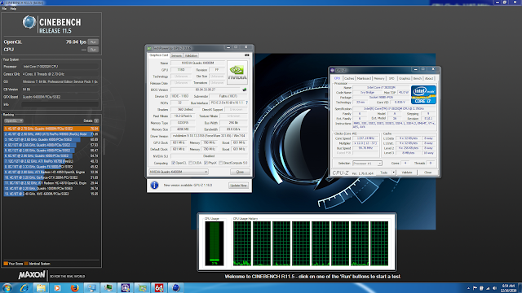Click the Cinebench globe logo
This screenshot has height=293, width=522.
click(x=29, y=22)
